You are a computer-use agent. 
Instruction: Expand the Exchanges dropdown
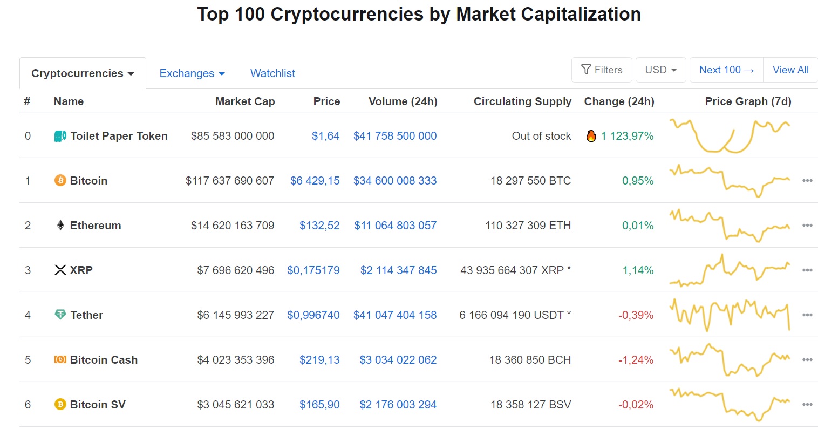[x=192, y=73]
